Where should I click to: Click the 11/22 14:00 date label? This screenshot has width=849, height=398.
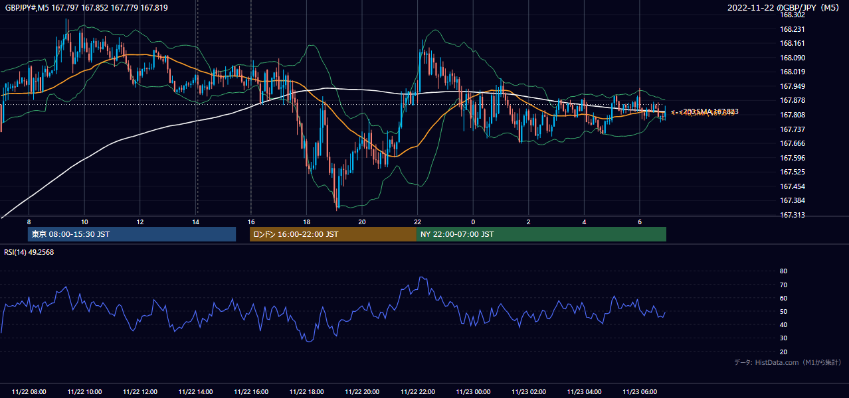pos(195,392)
